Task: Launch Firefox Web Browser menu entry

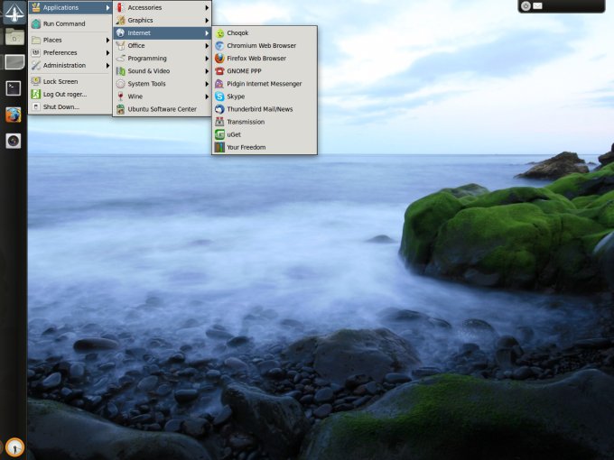Action: [x=265, y=59]
